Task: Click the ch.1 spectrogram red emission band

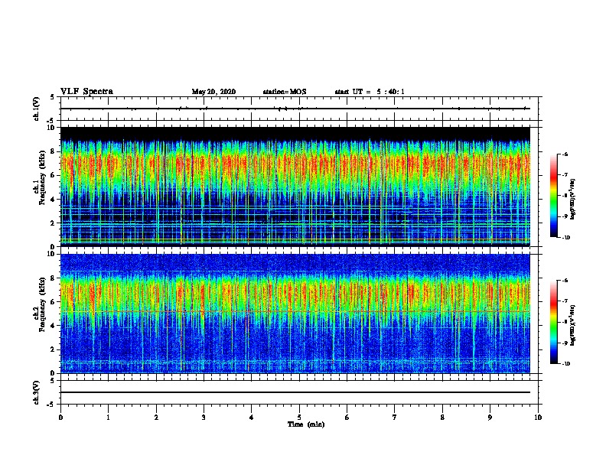Action: click(295, 164)
